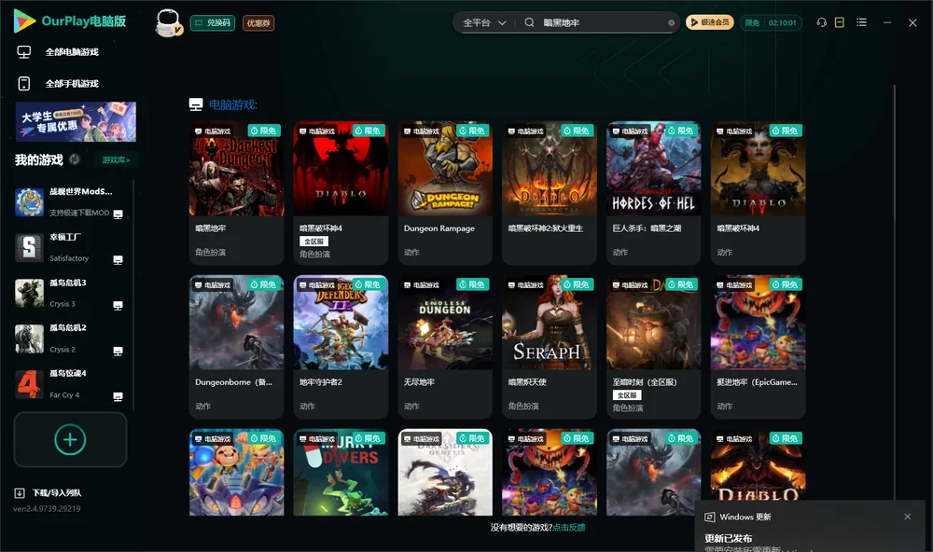933x552 pixels.
Task: Open the Seraph game card
Action: click(550, 347)
